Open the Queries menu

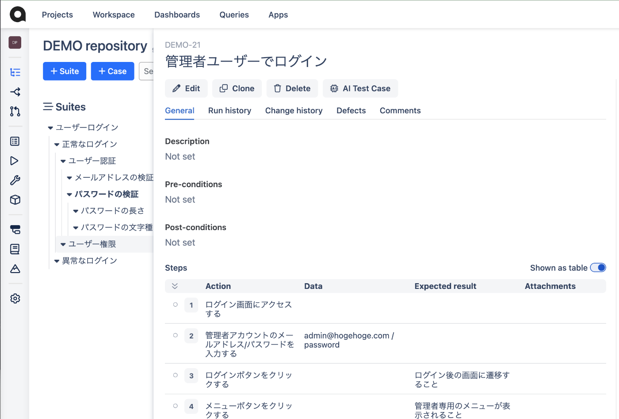click(x=234, y=15)
